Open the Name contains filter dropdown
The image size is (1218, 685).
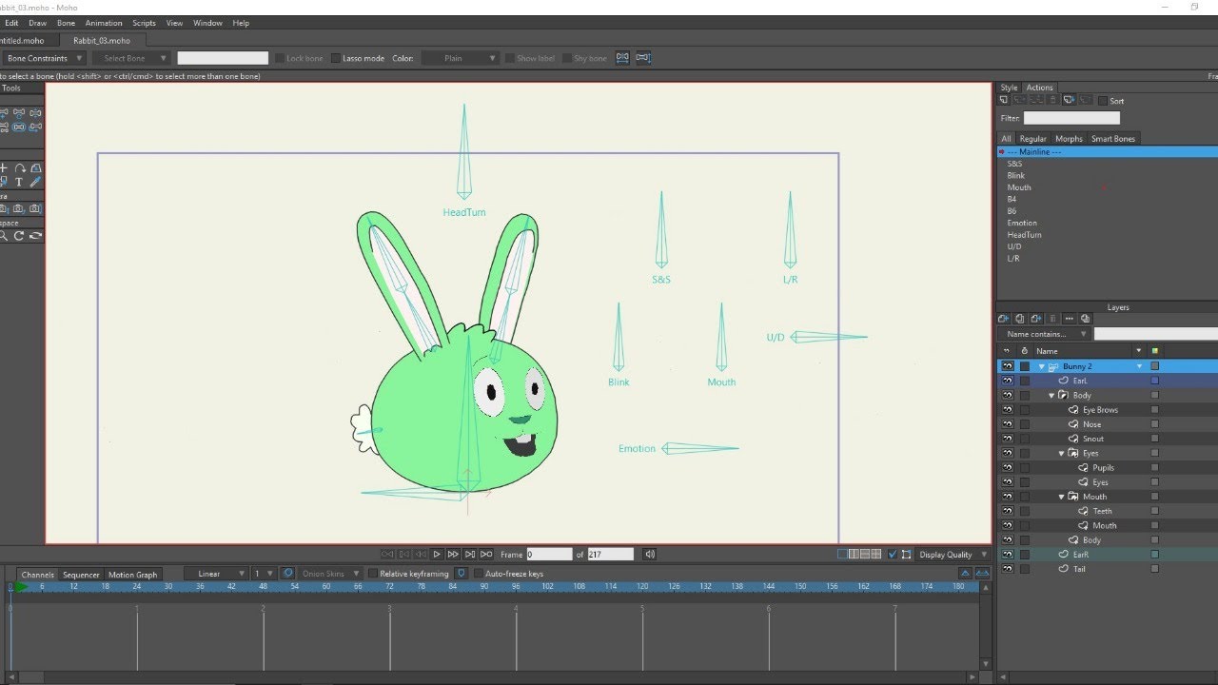pos(1044,334)
